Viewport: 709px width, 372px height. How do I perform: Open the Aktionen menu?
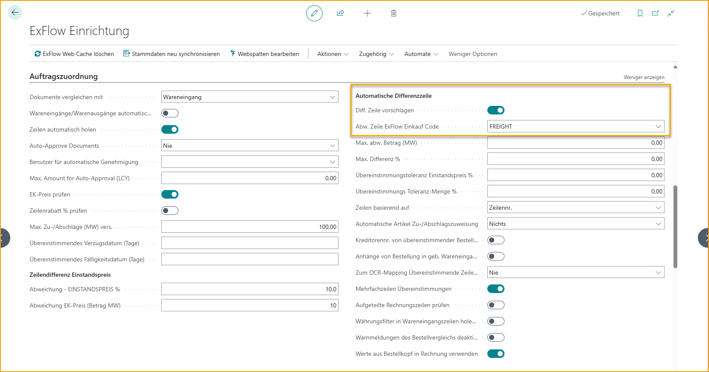tap(333, 54)
